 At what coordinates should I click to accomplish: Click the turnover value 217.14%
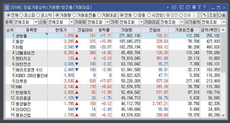coord(192,81)
